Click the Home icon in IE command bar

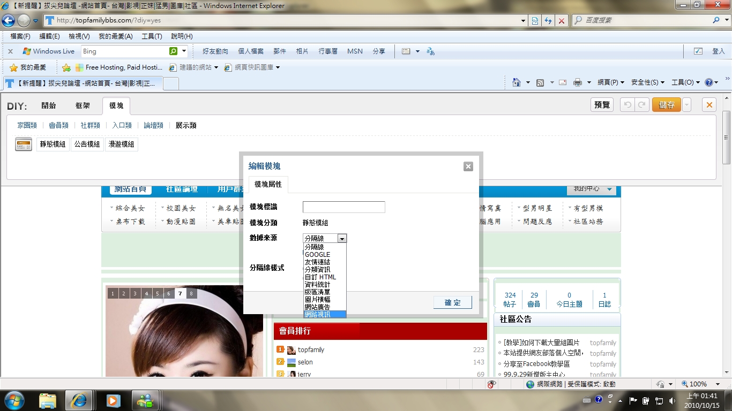point(517,82)
